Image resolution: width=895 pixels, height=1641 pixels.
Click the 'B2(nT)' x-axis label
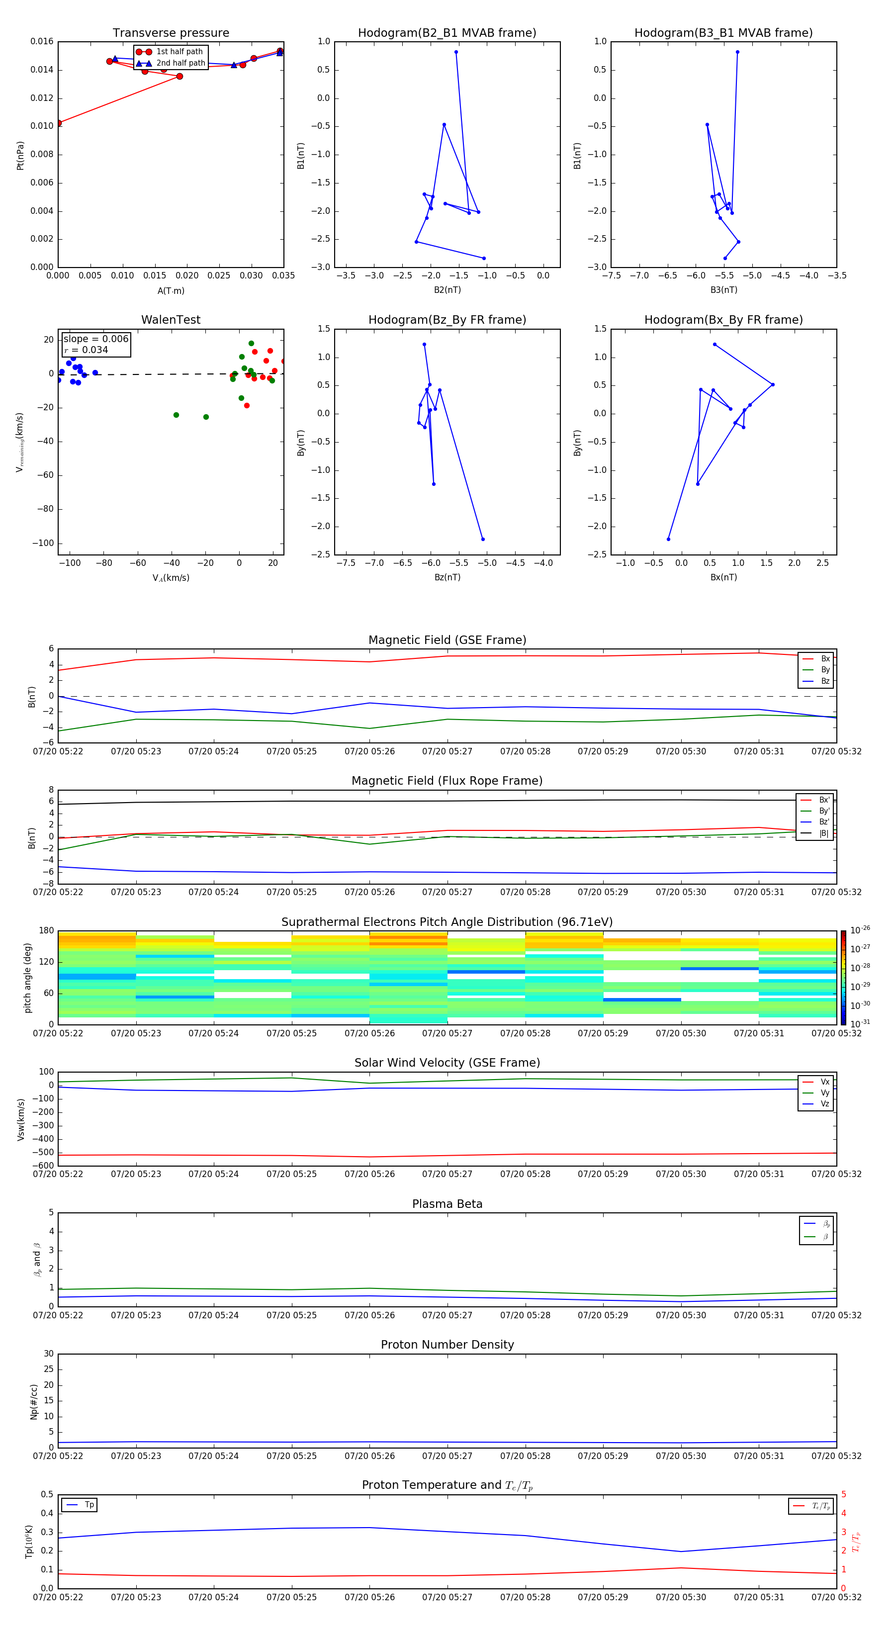447,290
